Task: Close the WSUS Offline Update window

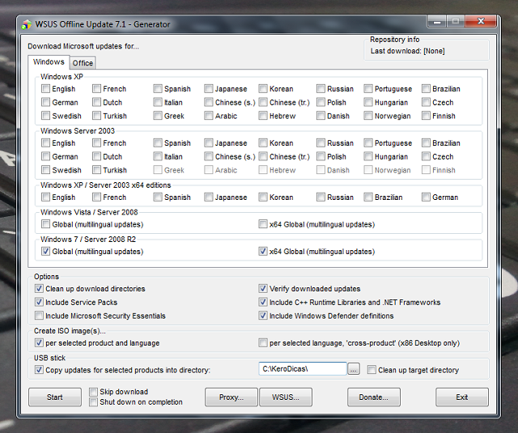Action: tap(481, 22)
